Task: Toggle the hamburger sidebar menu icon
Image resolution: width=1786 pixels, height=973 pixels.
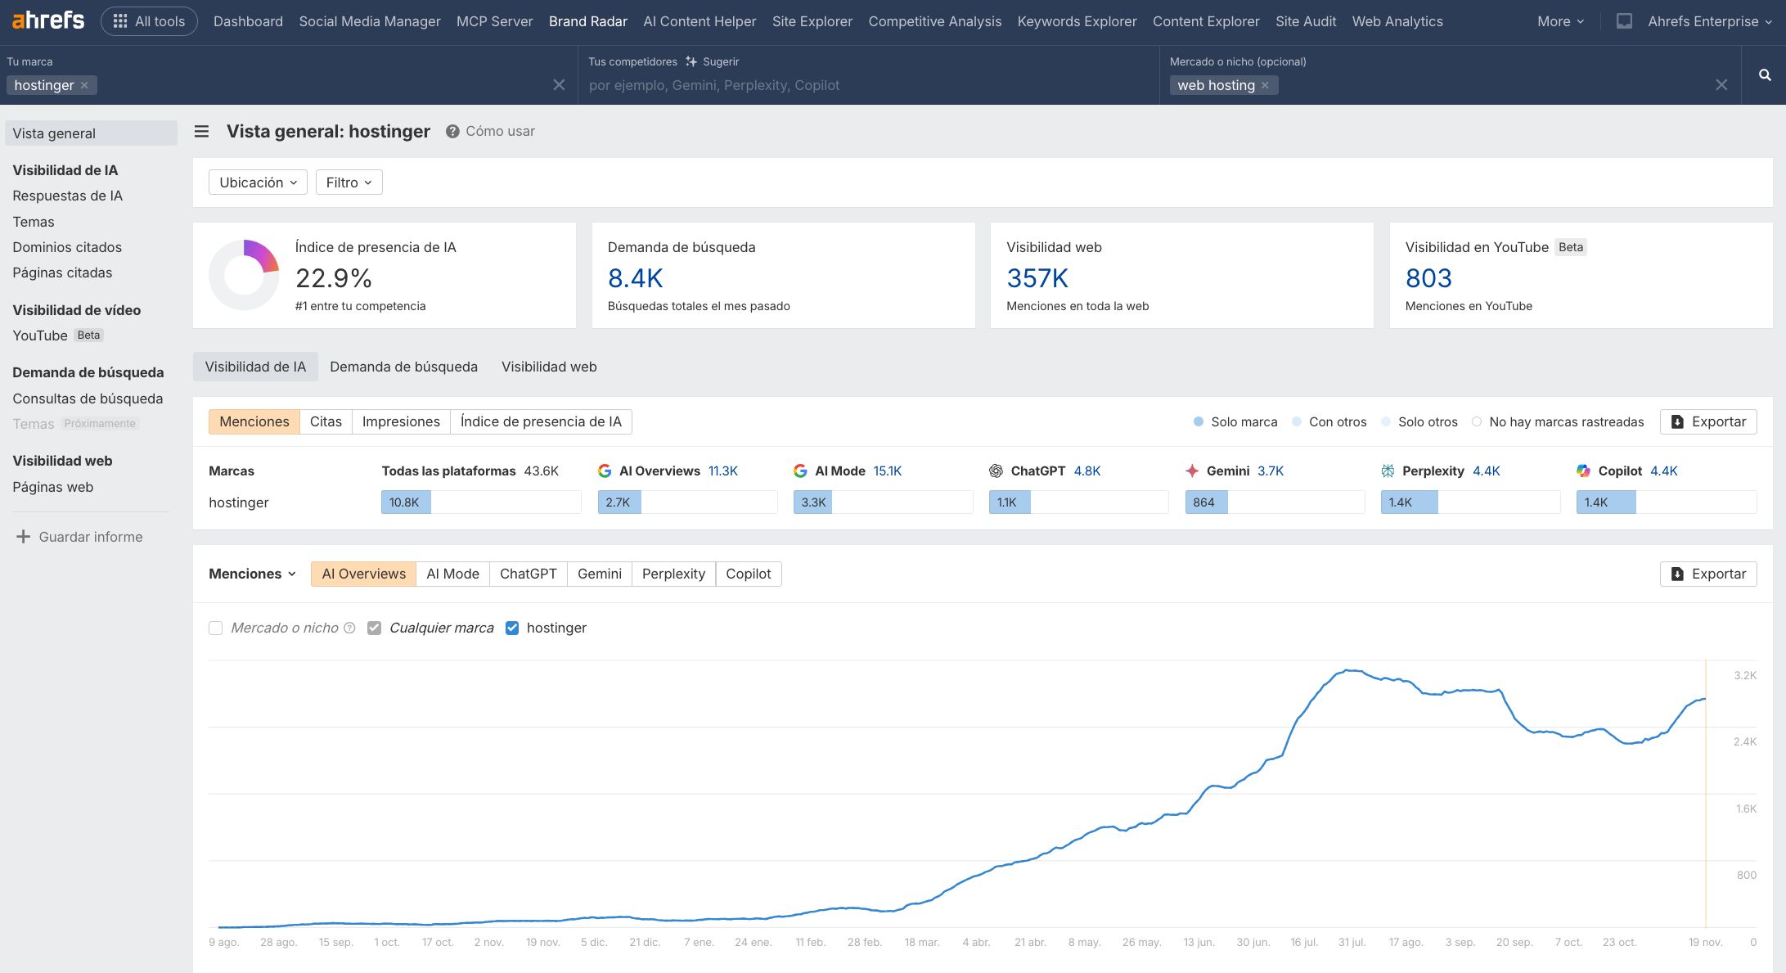Action: tap(201, 132)
